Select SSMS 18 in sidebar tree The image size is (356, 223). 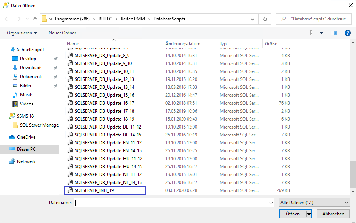tap(25, 116)
